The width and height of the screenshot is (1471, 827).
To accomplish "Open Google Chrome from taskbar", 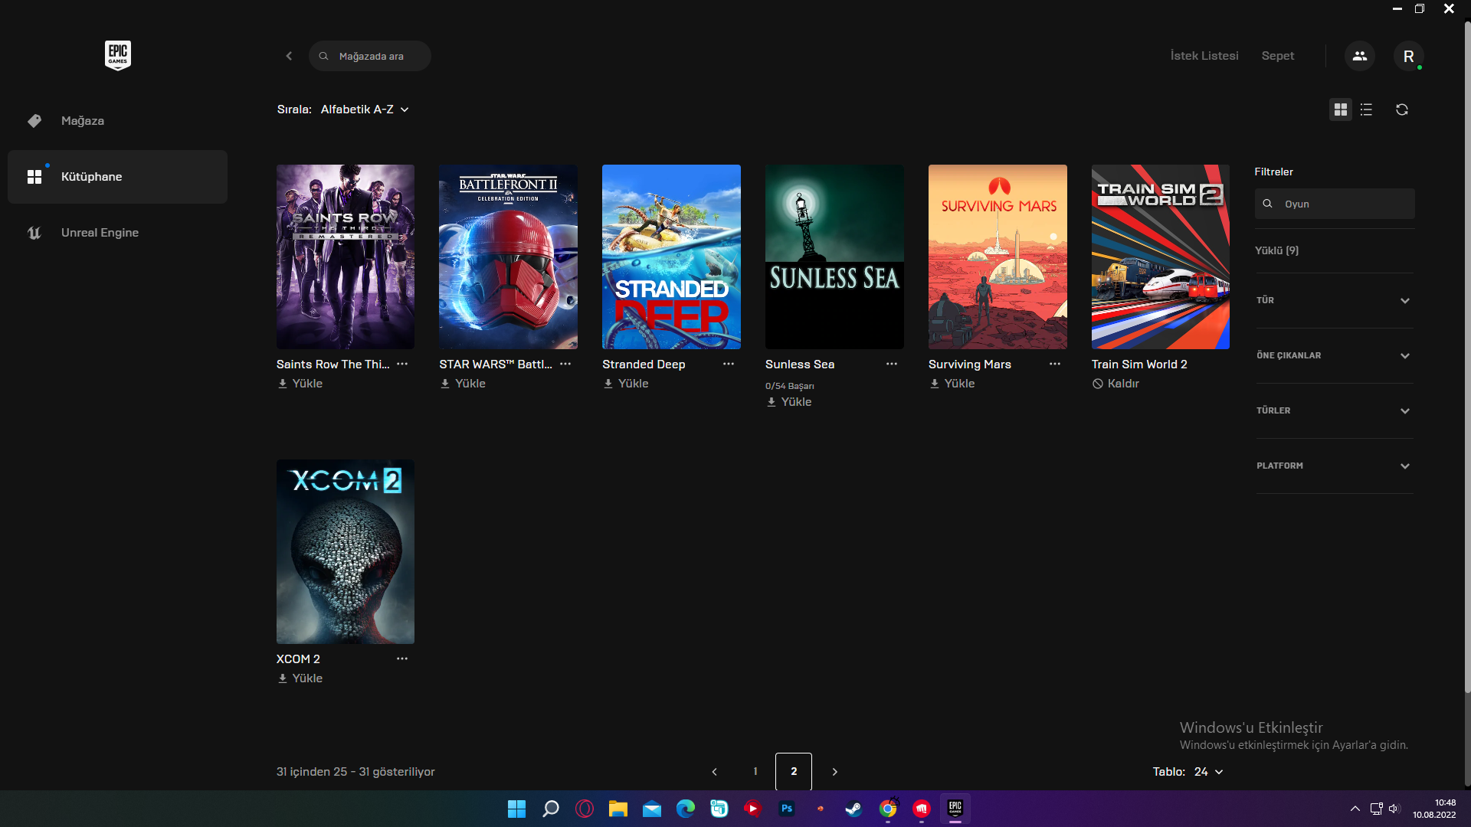I will (x=888, y=809).
